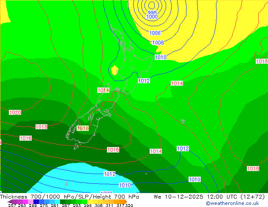Click 1016 label southeast of South Island

coord(113,150)
